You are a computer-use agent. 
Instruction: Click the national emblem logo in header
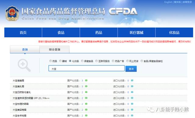12,13
